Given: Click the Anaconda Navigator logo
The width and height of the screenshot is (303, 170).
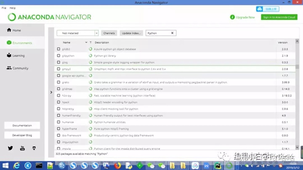Looking at the screenshot, I should (50, 17).
